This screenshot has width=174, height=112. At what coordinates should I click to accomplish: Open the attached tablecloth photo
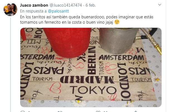[91, 67]
